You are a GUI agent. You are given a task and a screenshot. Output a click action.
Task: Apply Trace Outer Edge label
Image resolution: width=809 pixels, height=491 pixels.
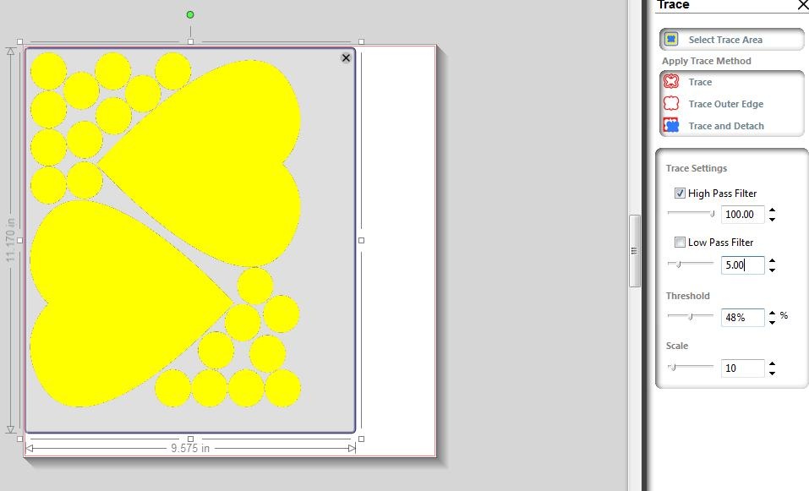coord(726,104)
